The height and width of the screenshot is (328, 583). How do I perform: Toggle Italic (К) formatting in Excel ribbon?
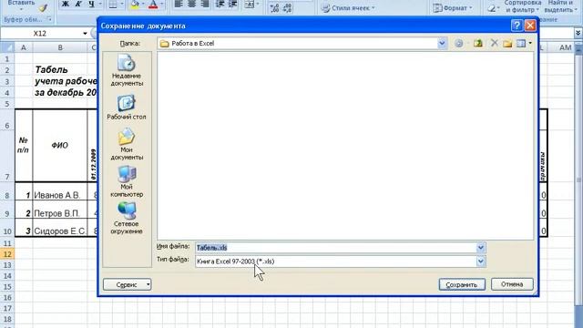point(78,4)
